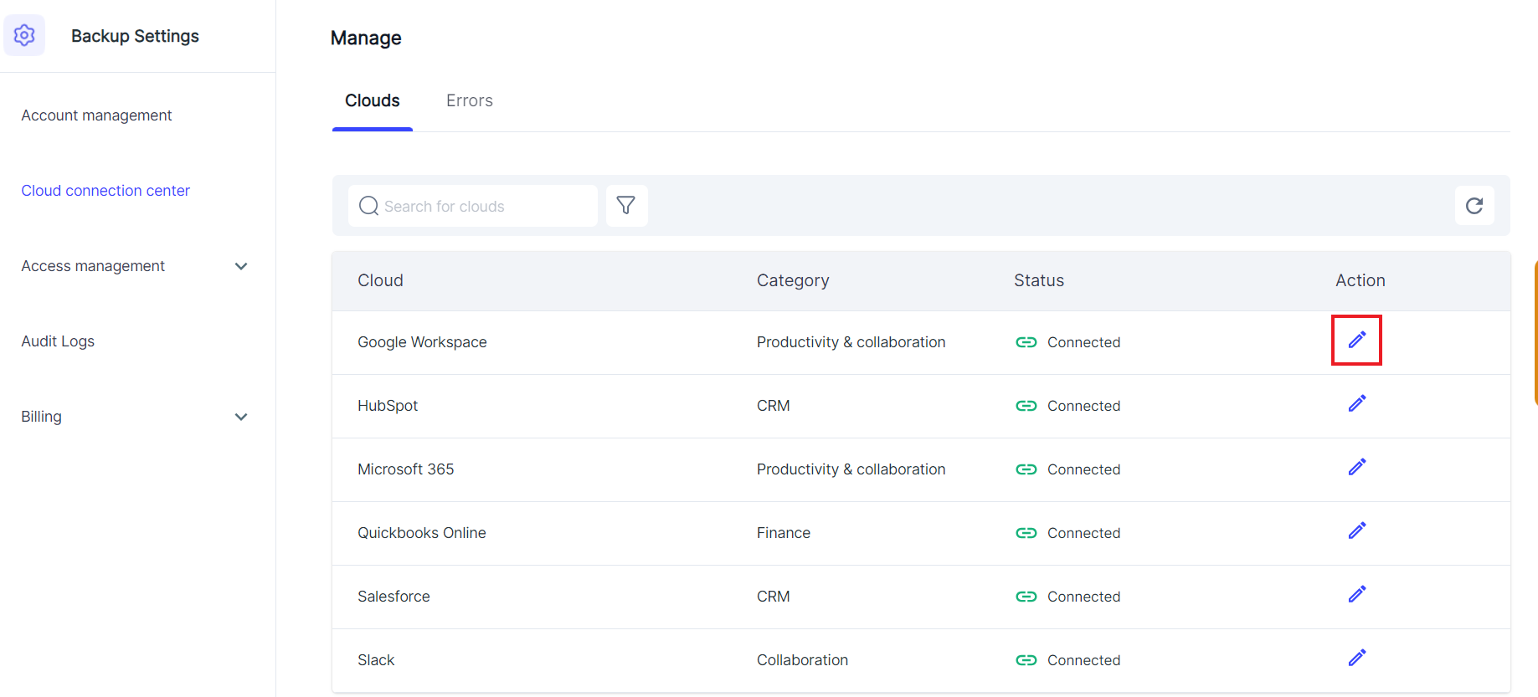
Task: Click Salesforce edit pencil icon
Action: pos(1356,594)
